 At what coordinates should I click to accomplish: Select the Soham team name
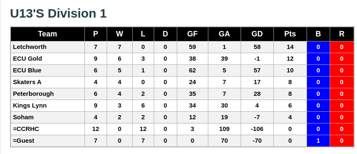[23, 117]
